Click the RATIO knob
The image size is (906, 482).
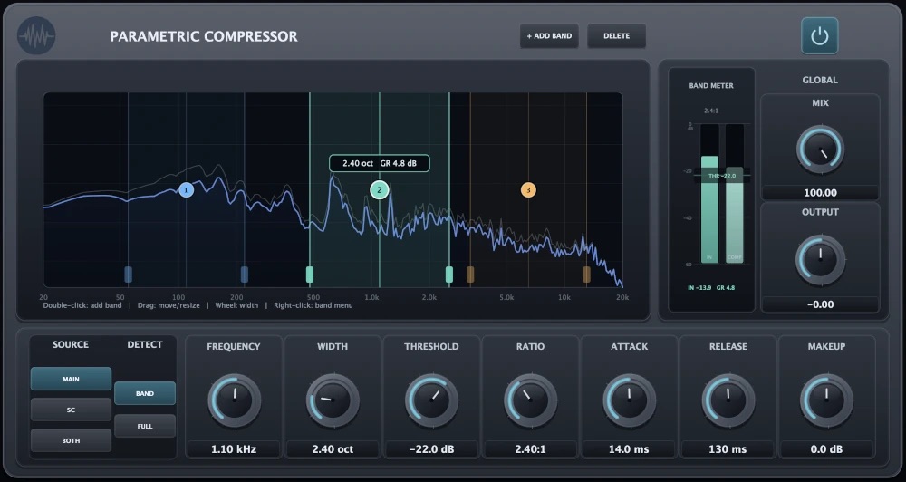[530, 400]
